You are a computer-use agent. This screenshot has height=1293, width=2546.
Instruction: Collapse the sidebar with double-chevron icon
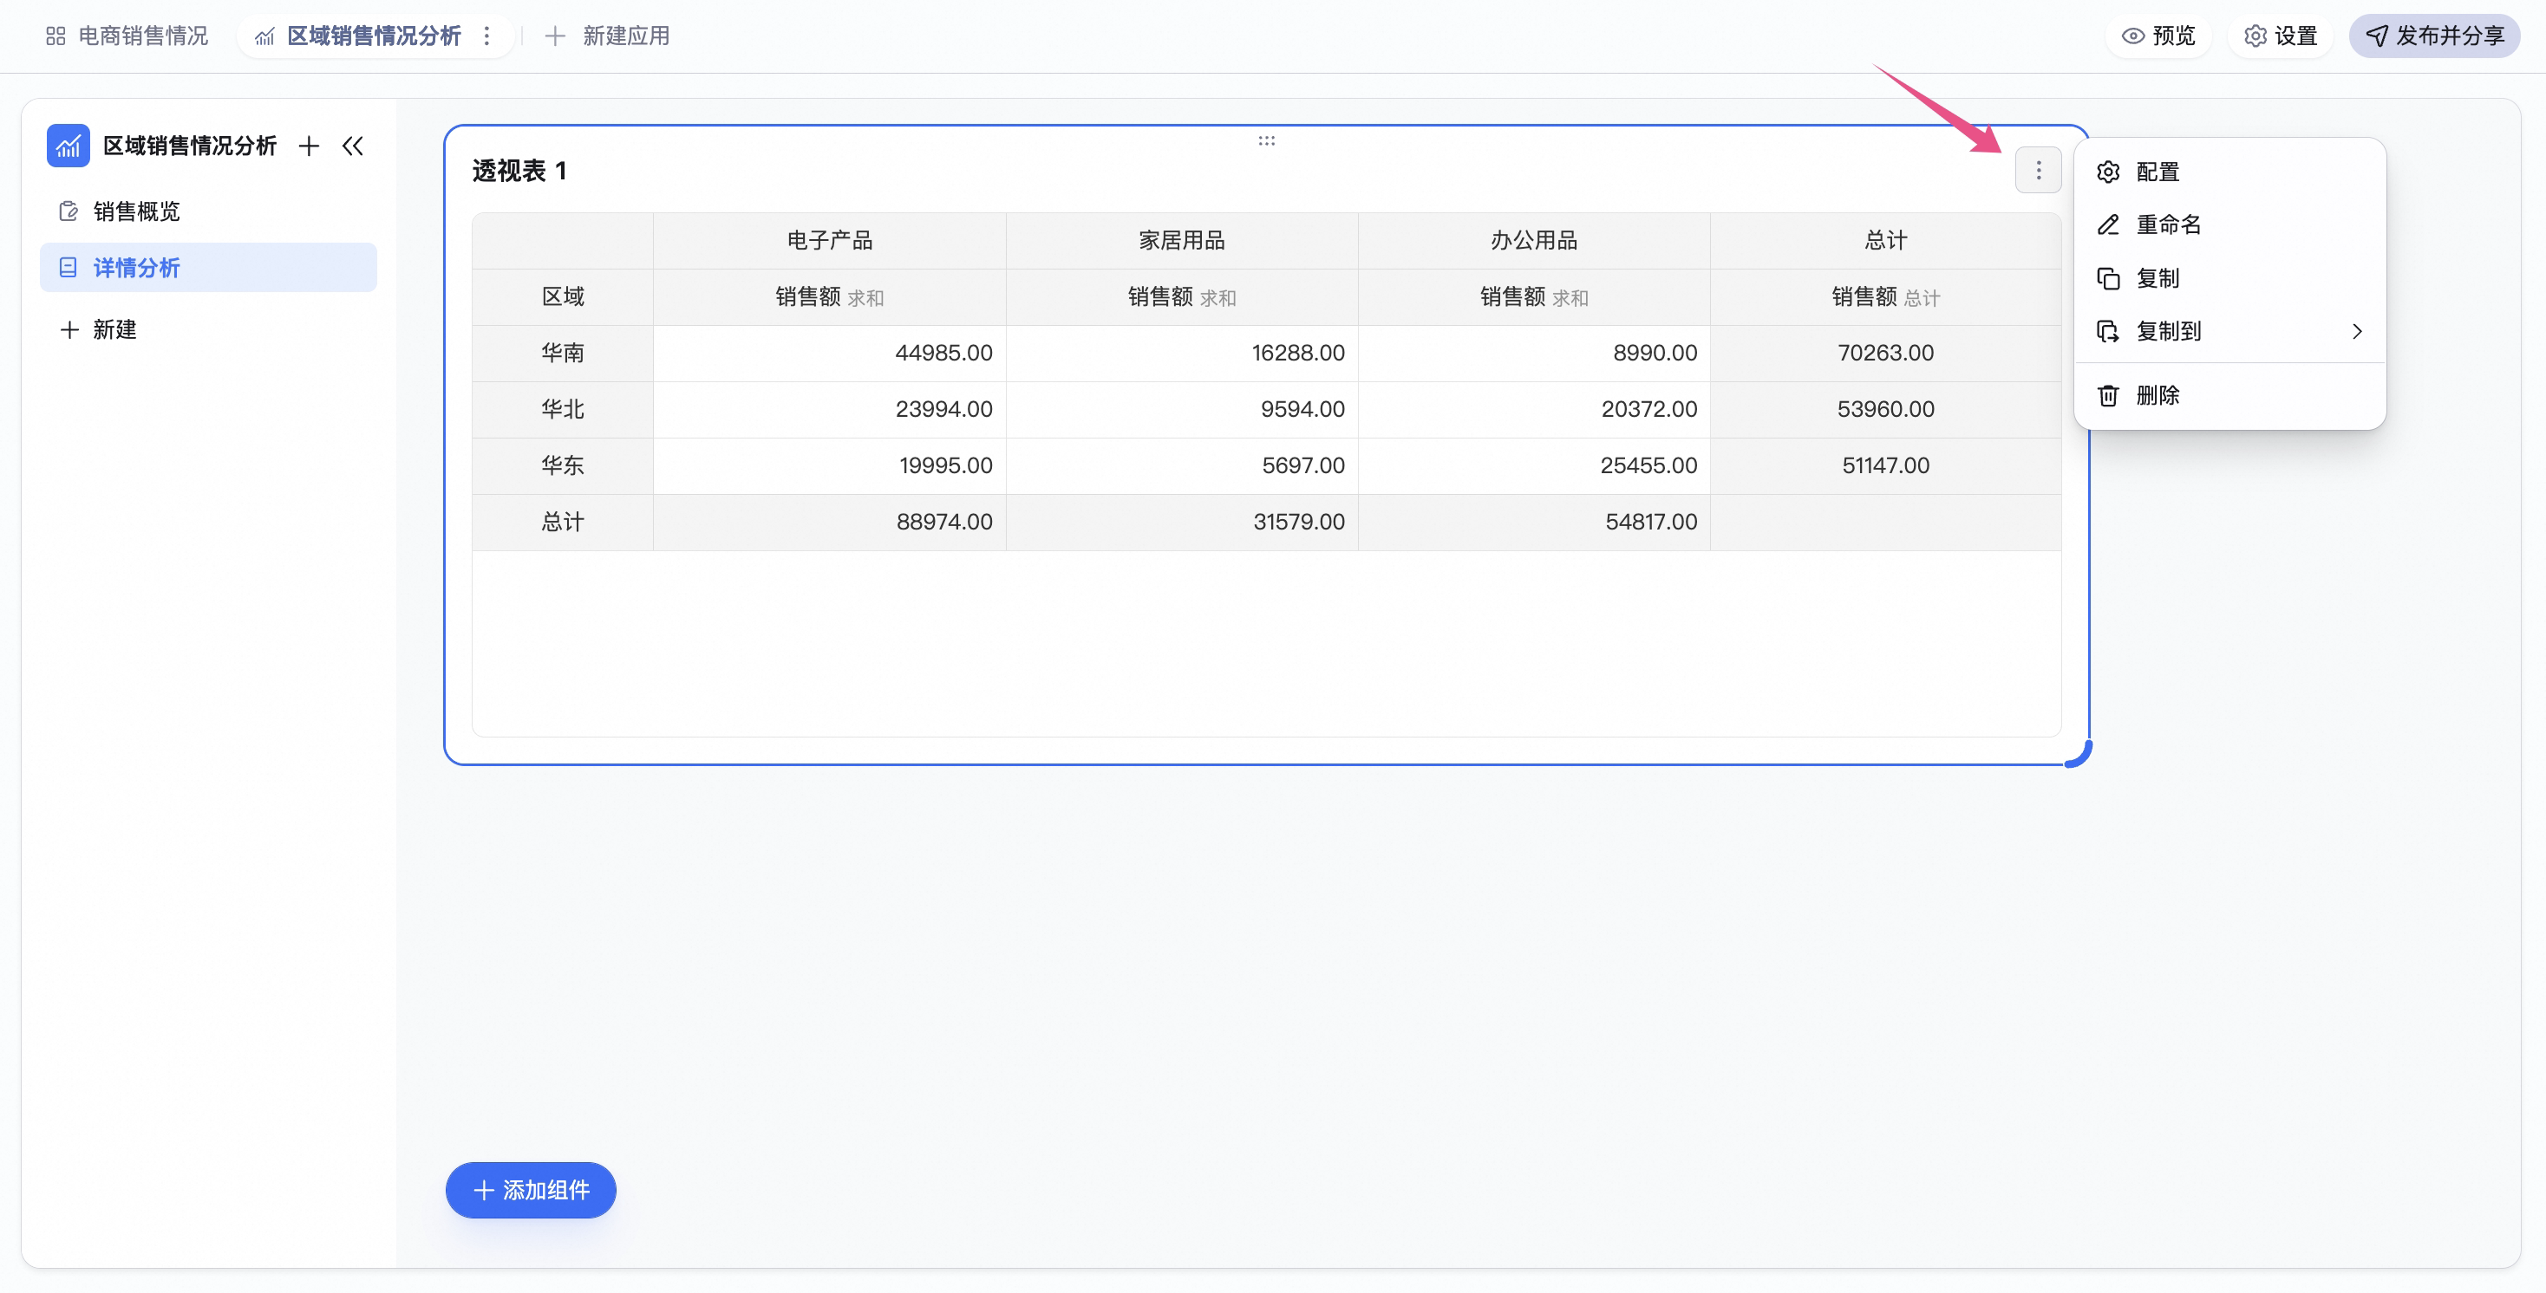click(353, 146)
